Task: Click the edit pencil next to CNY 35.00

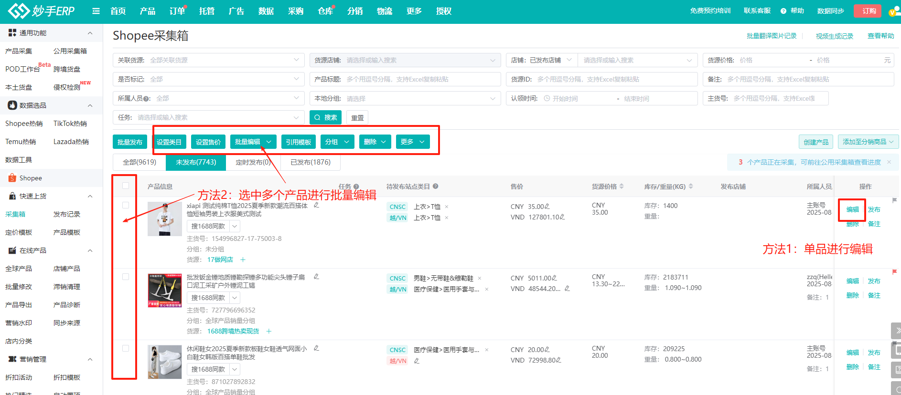Action: 547,207
